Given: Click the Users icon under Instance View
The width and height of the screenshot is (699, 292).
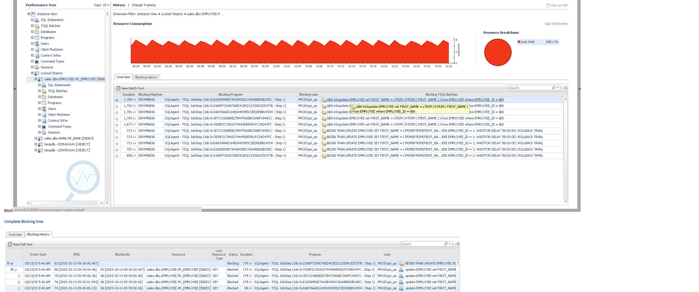Looking at the screenshot, I should click(x=37, y=44).
